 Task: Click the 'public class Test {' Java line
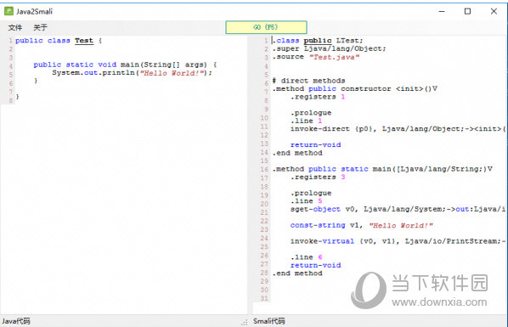coord(59,41)
